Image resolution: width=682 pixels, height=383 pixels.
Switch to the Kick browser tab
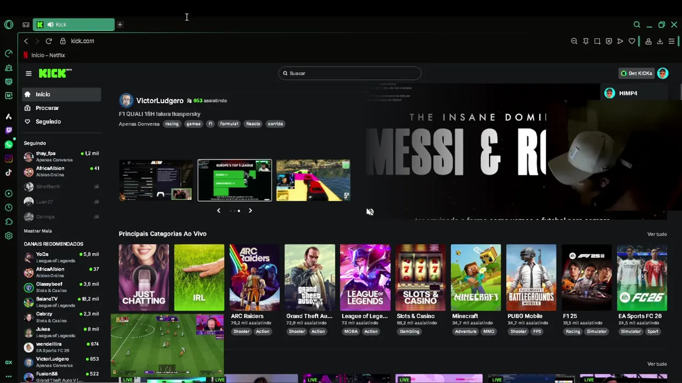tap(74, 24)
